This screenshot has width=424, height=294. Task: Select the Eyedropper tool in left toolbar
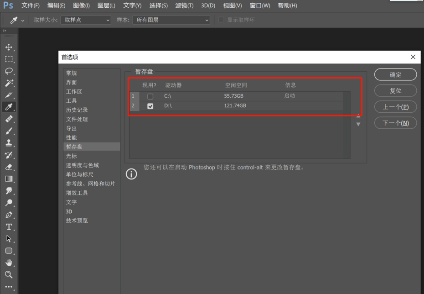click(x=9, y=107)
